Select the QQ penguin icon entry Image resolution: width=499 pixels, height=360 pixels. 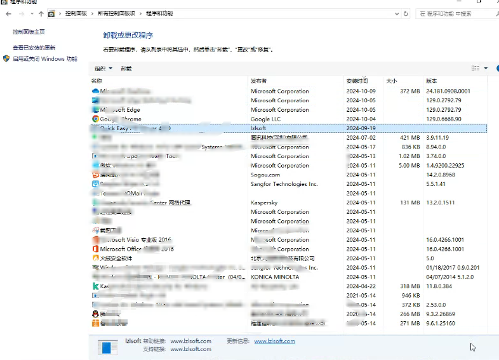tap(95, 314)
